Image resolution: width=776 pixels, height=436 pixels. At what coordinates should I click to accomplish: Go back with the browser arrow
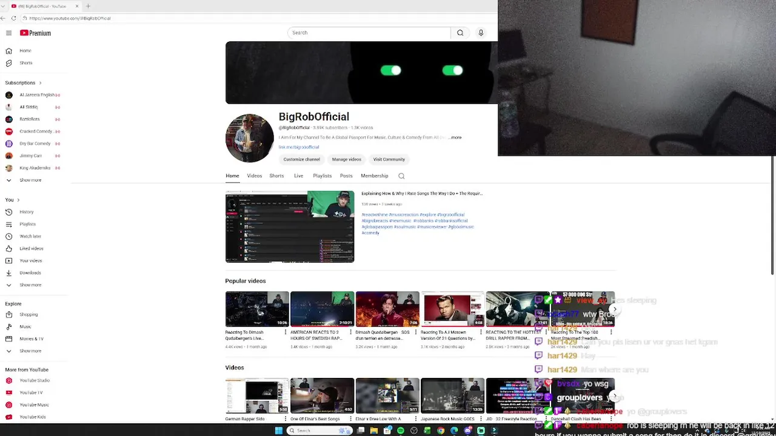point(3,18)
